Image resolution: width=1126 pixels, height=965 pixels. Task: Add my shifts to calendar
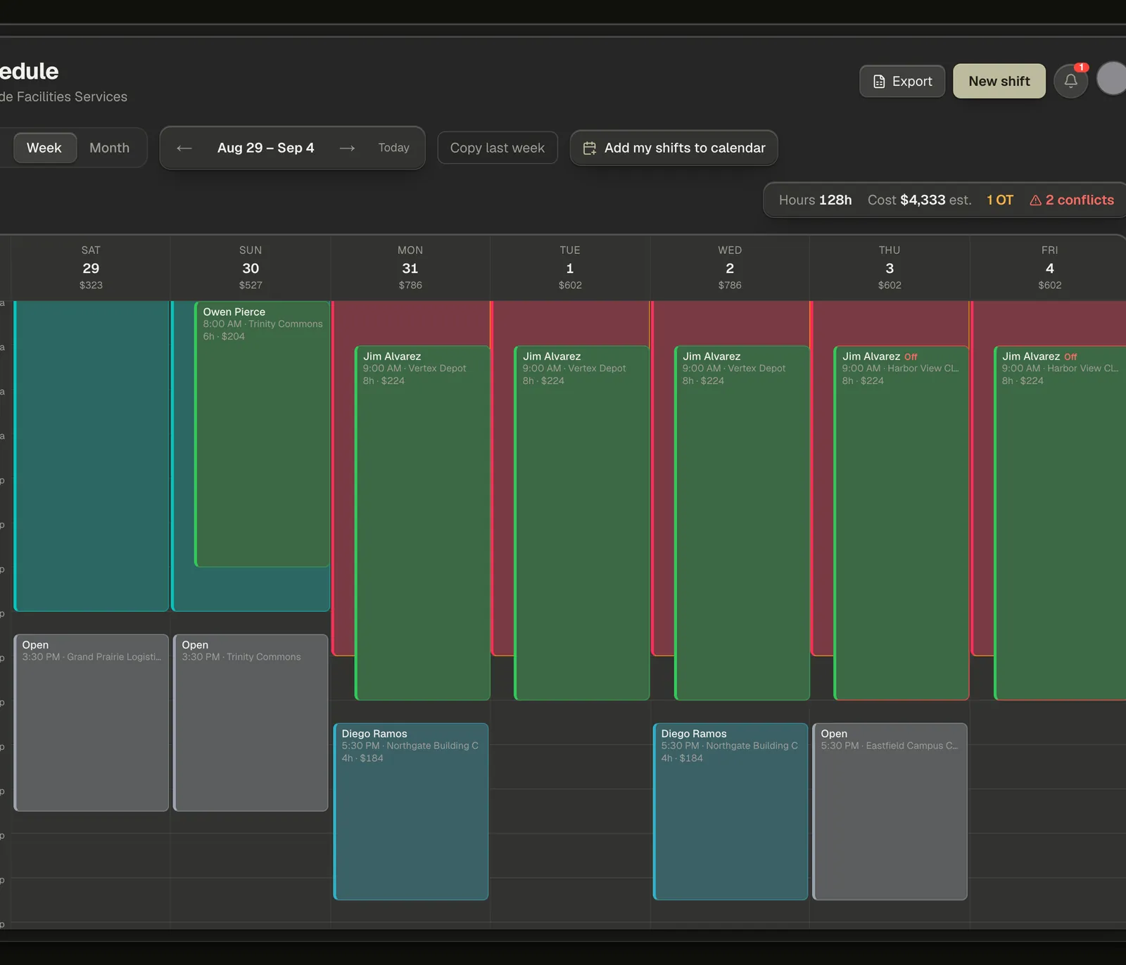pyautogui.click(x=673, y=148)
